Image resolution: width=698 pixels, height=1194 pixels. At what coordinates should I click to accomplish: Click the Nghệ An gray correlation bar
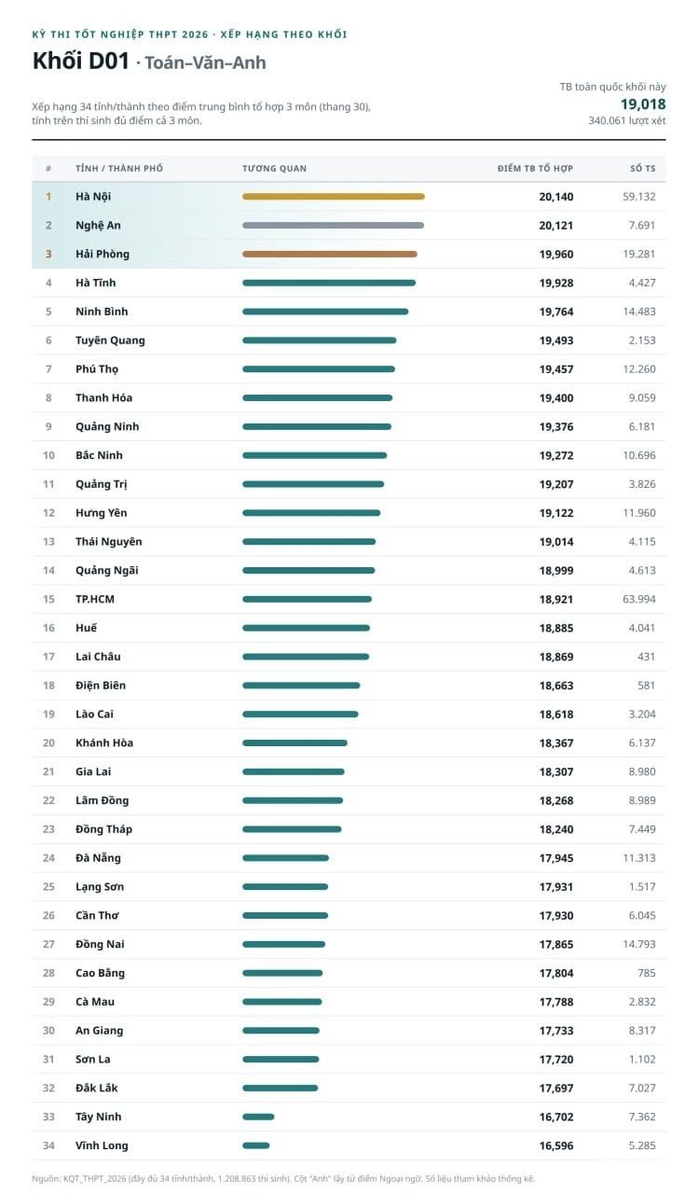pyautogui.click(x=333, y=225)
